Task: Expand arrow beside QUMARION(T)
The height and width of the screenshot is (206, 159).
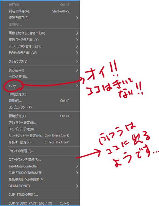Action: 77,186
